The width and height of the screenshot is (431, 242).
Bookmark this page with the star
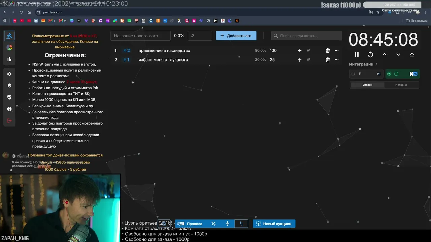pyautogui.click(x=378, y=12)
